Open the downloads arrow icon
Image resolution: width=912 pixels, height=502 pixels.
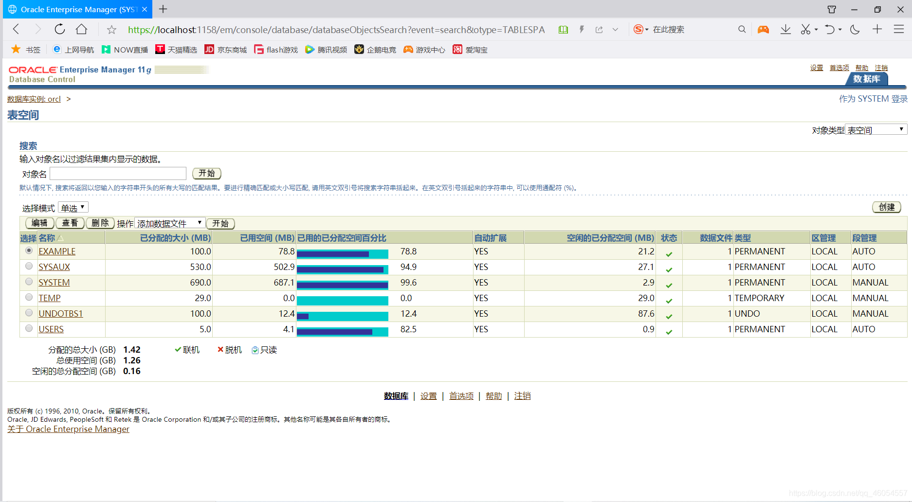tap(785, 30)
